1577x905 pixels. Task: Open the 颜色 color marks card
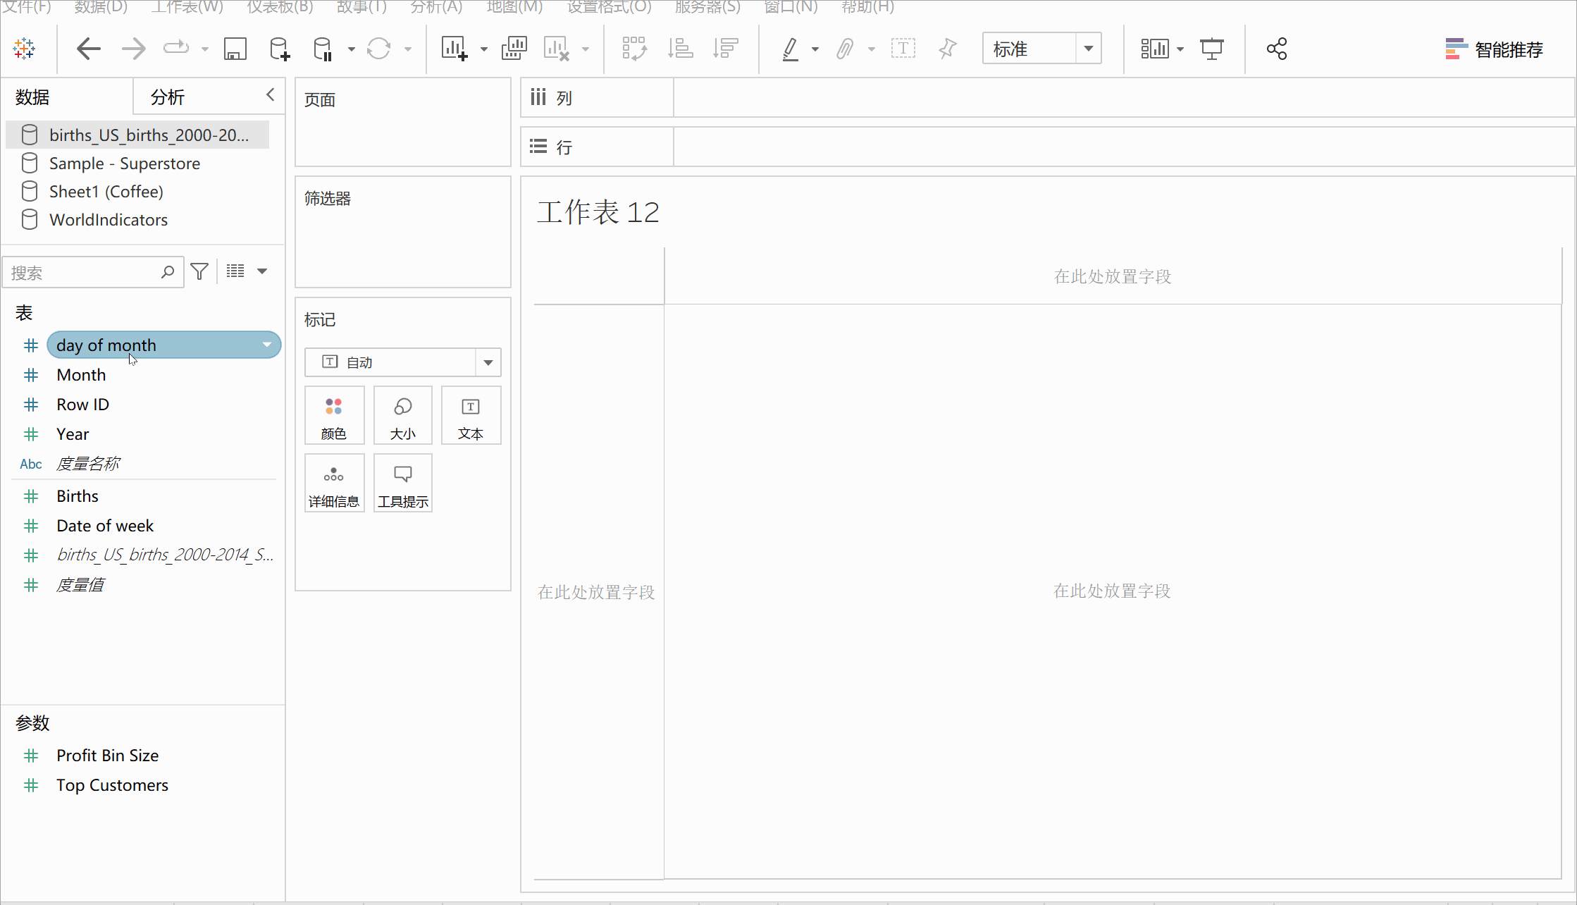(334, 416)
